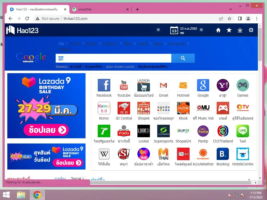The height and width of the screenshot is (200, 267).
Task: Open the Thairath green icon
Action: (x=104, y=131)
